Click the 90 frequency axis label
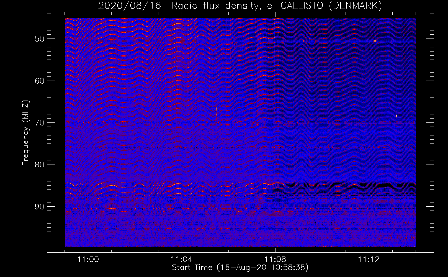The width and height of the screenshot is (448, 277). [x=40, y=207]
